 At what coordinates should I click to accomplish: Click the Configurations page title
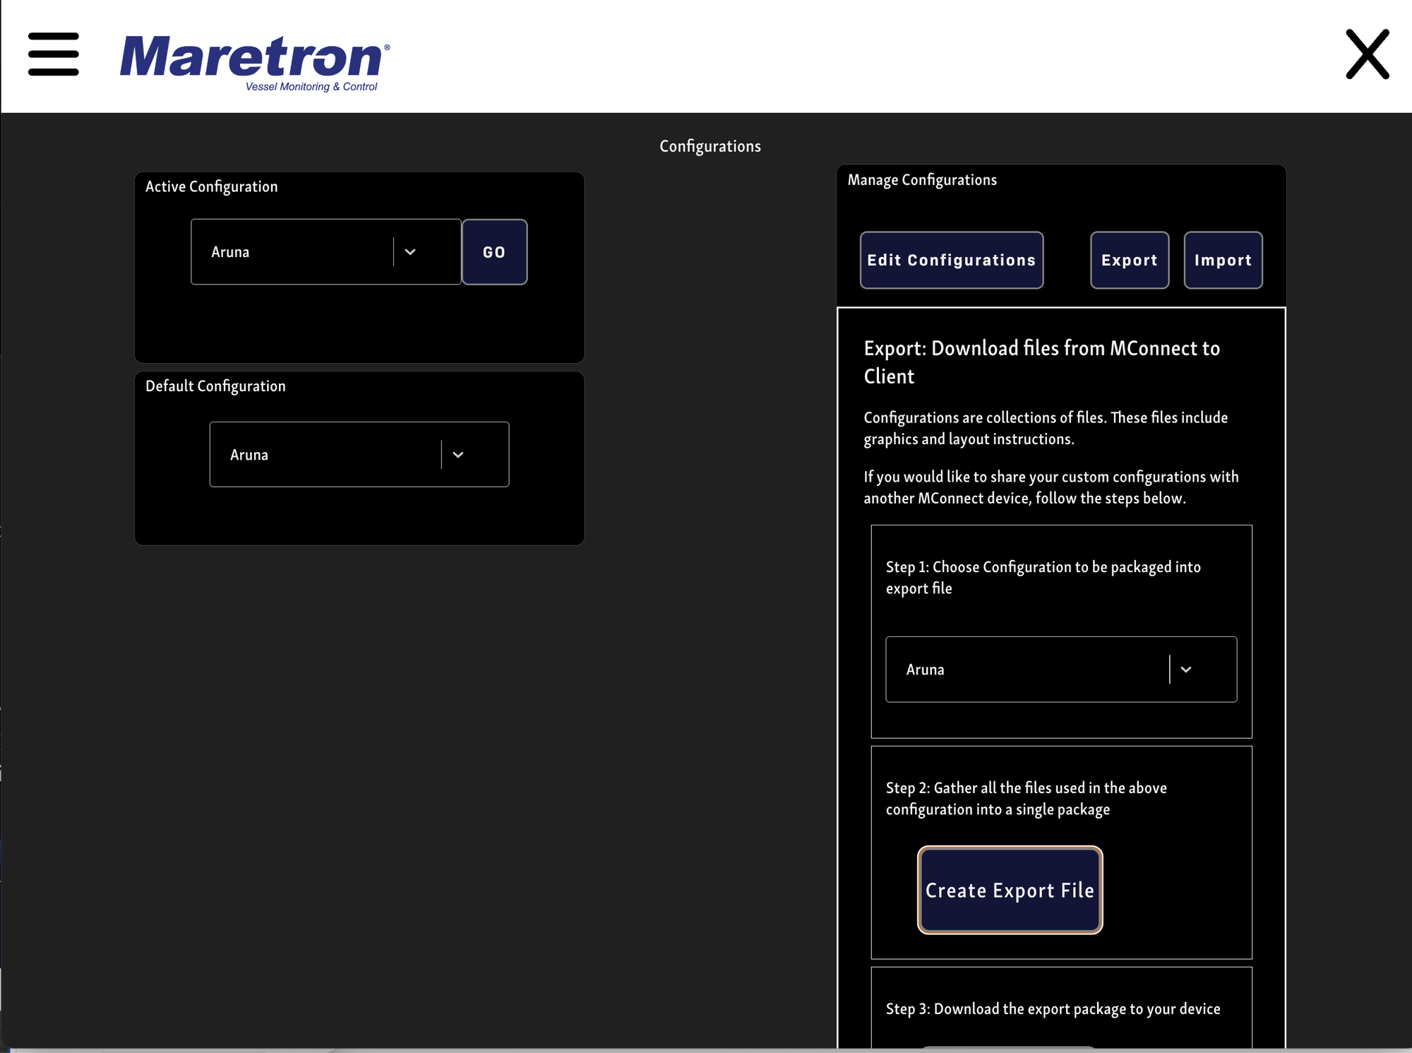(x=710, y=146)
